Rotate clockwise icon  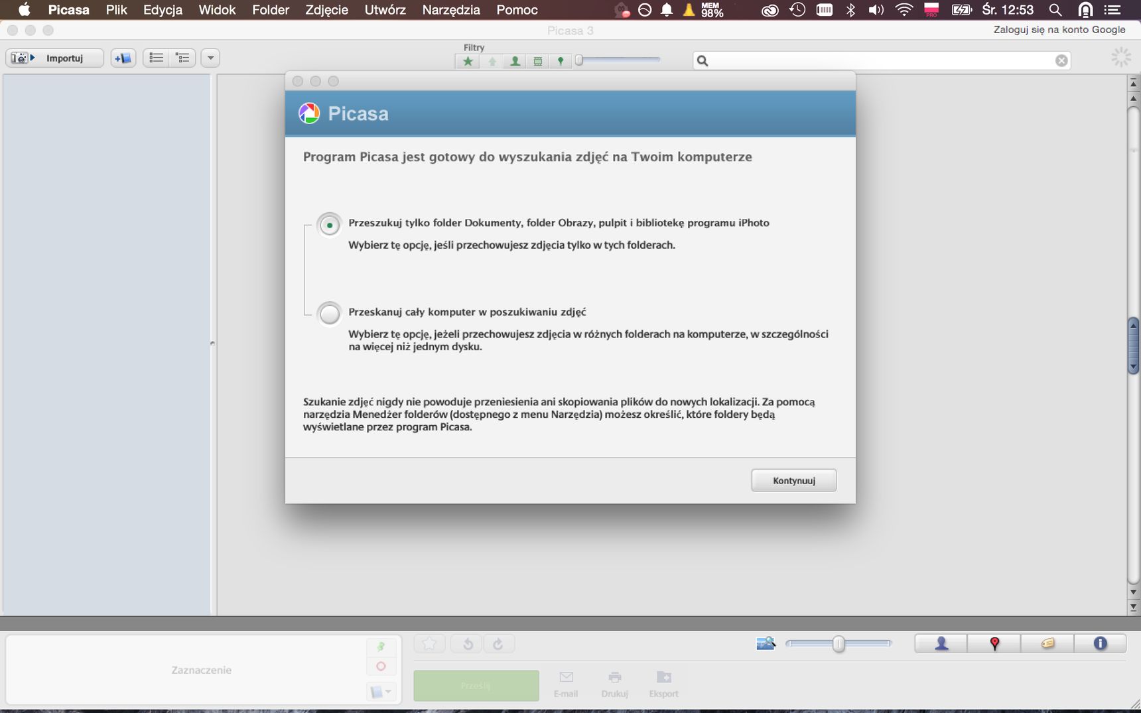498,643
